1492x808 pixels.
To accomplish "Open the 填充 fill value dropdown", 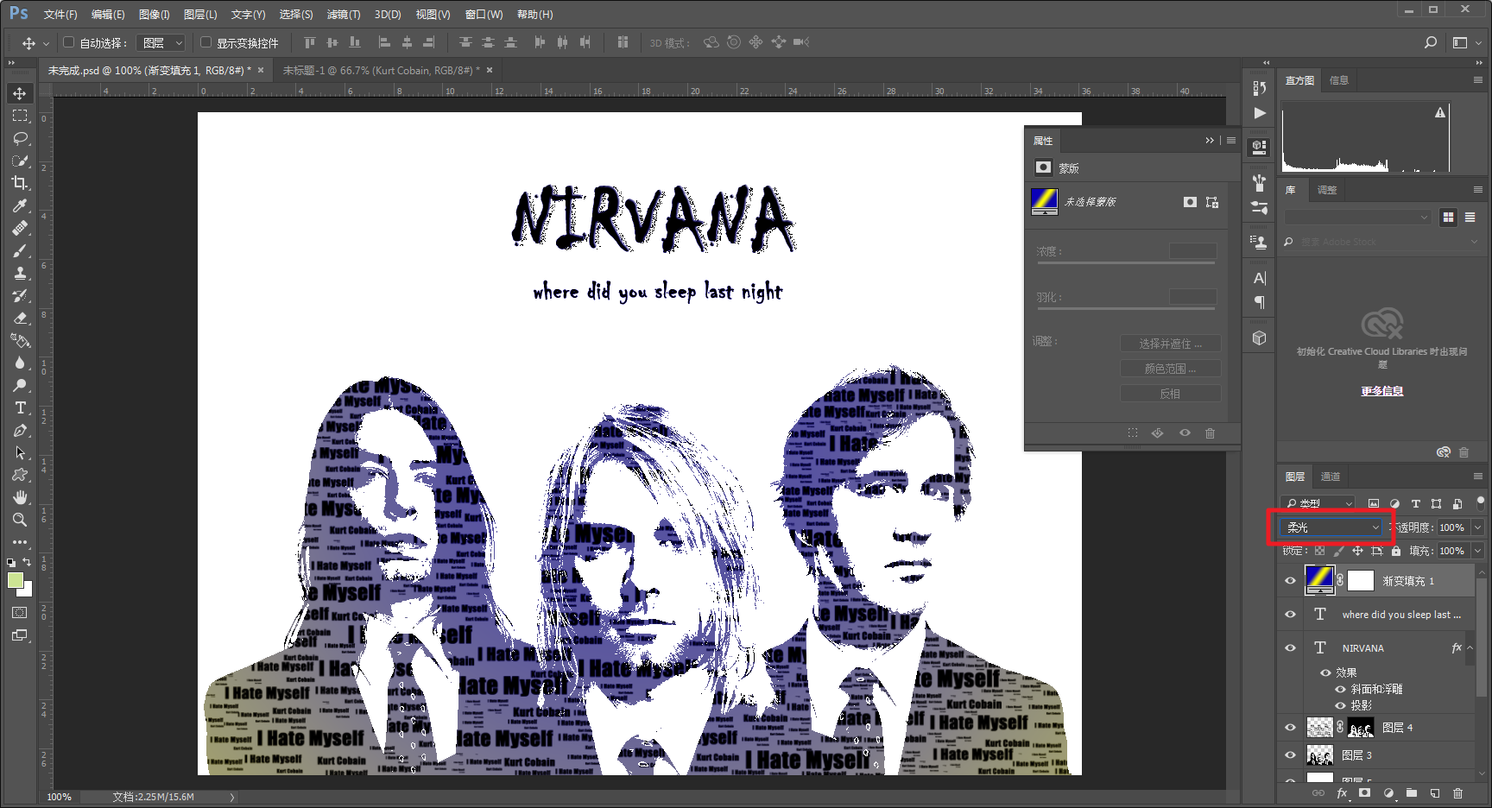I will tap(1477, 551).
